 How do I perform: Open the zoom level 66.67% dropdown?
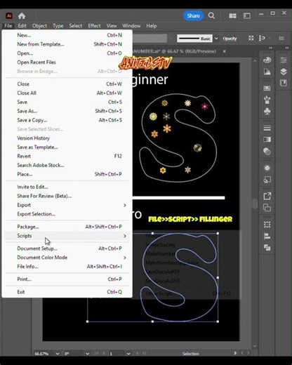point(58,354)
